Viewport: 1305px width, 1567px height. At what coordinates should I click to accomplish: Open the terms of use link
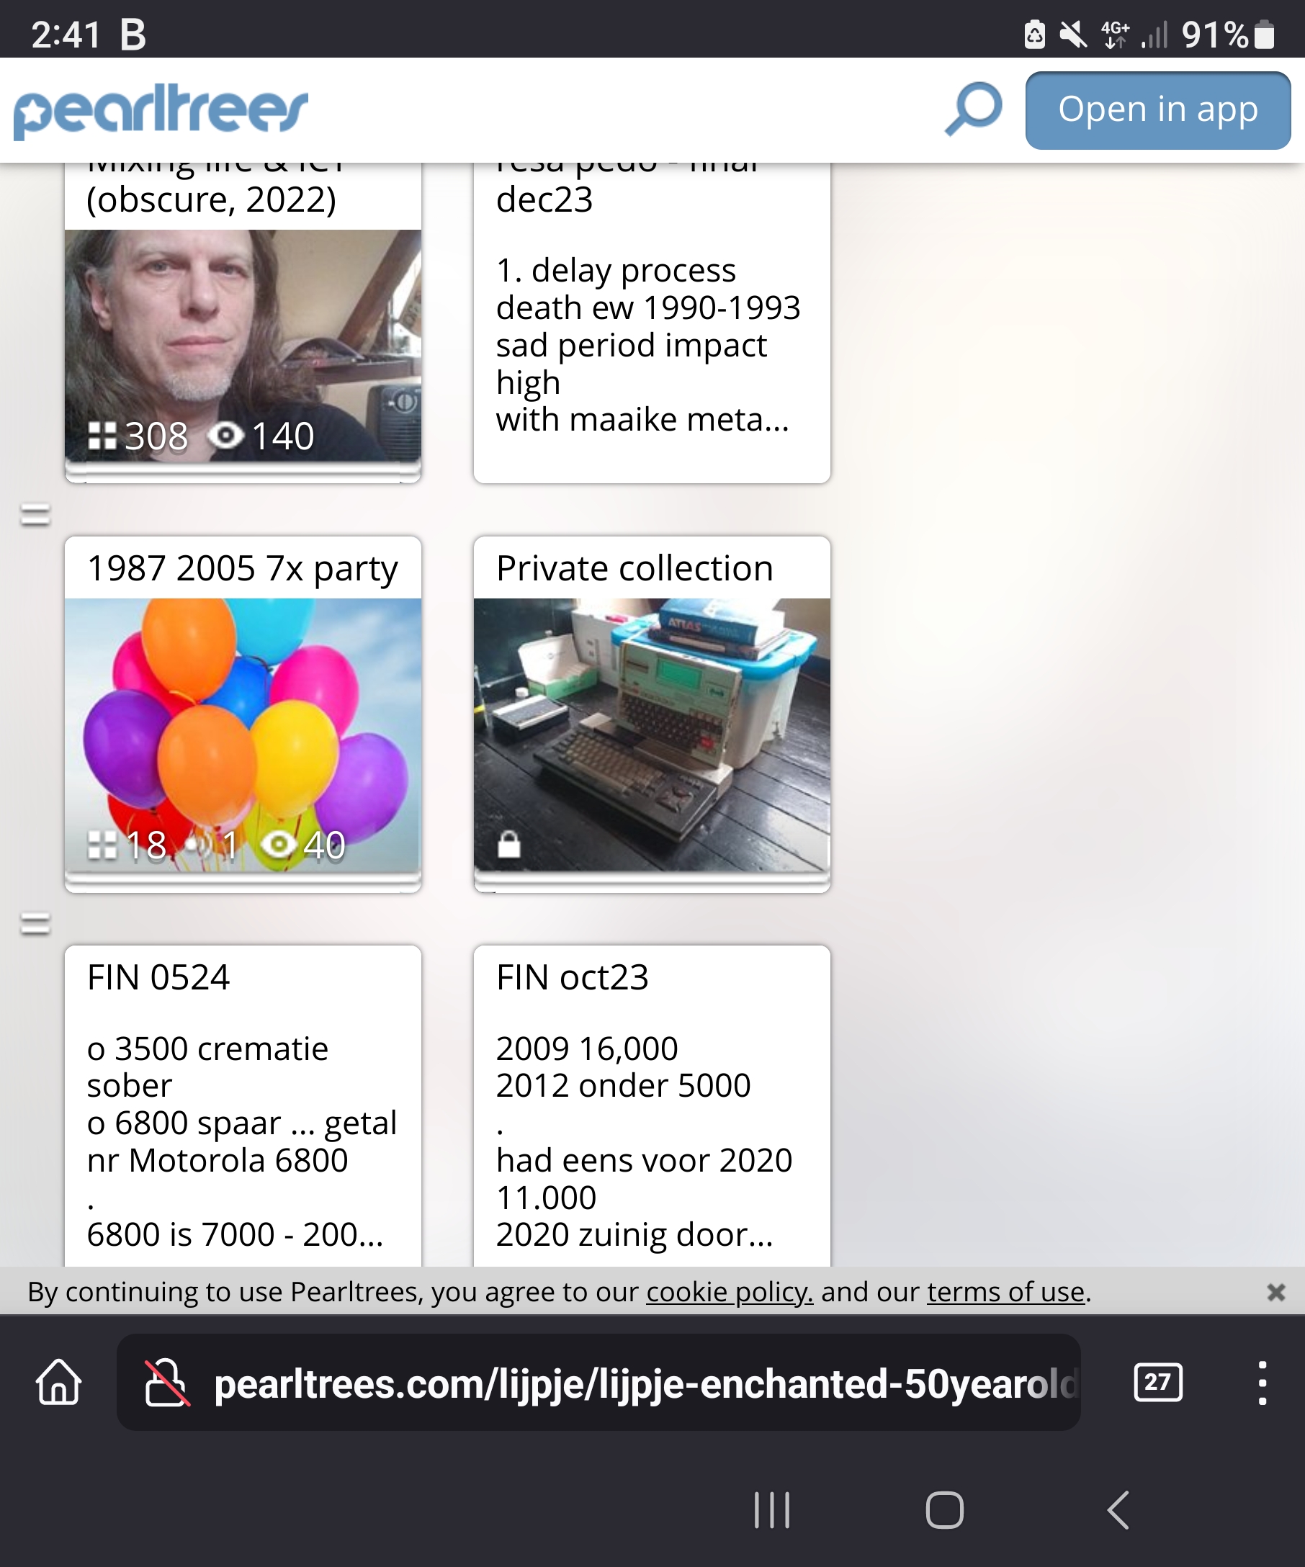tap(1005, 1292)
